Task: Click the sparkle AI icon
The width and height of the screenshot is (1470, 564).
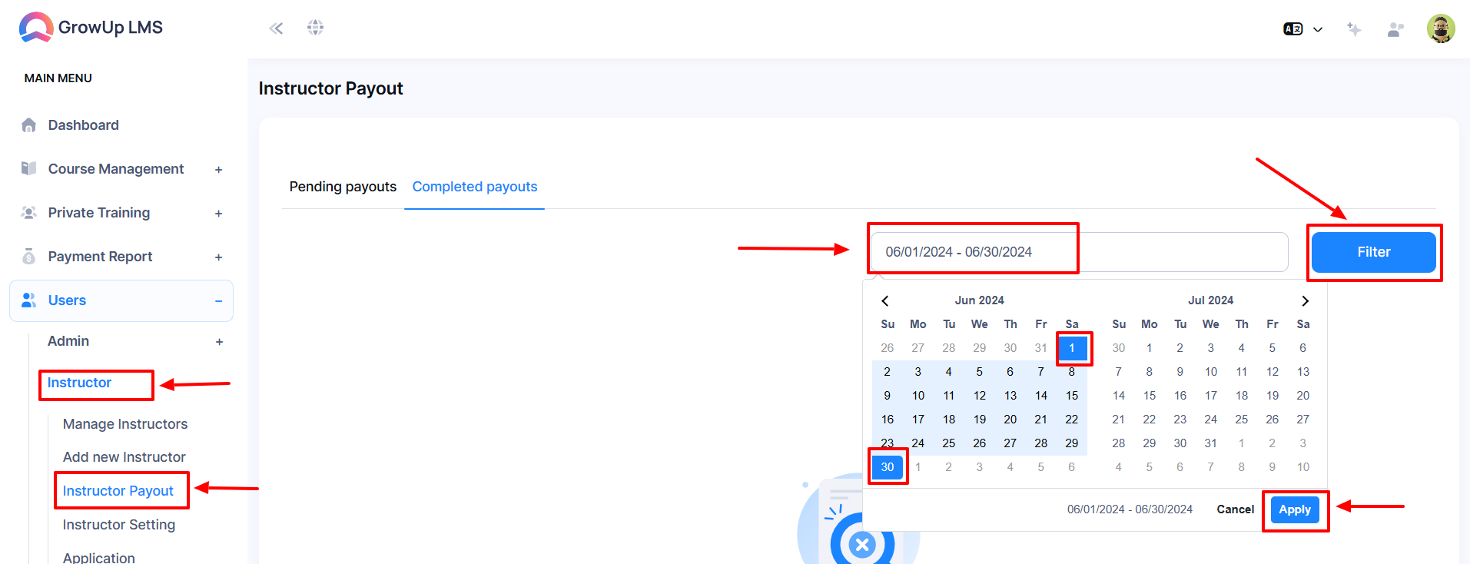Action: [x=1354, y=29]
